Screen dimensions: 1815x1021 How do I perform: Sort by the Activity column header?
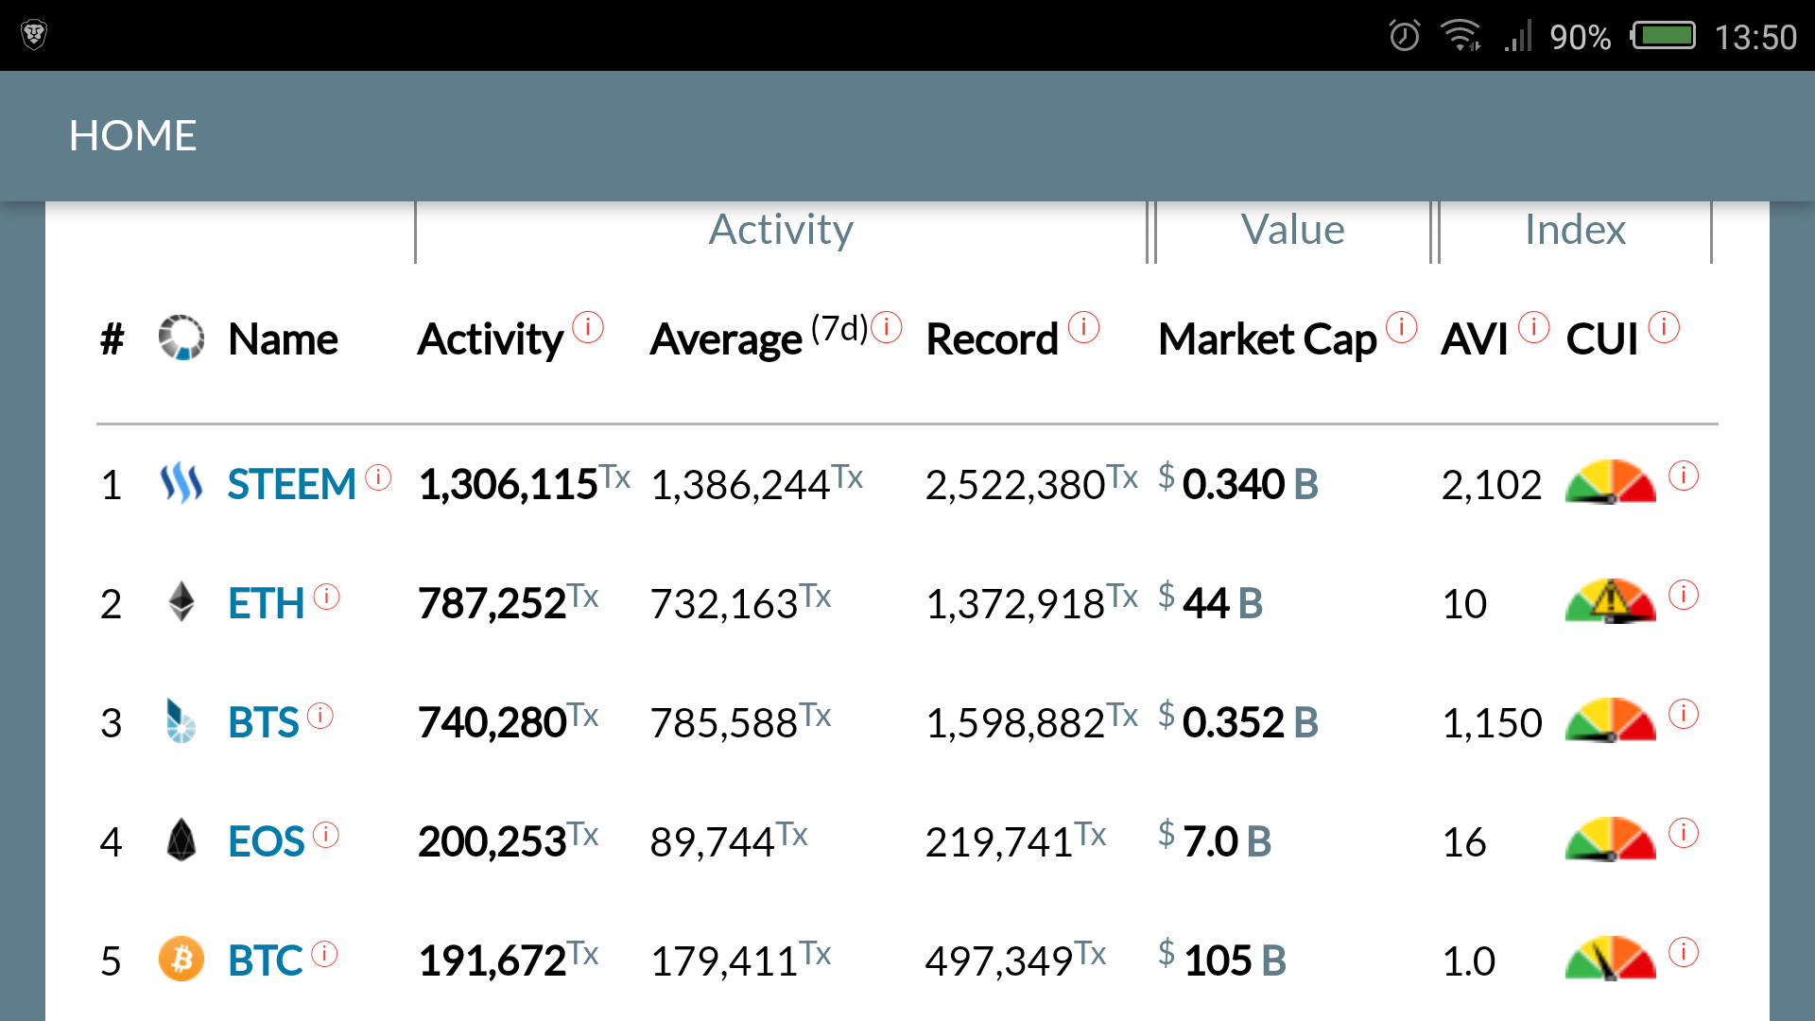coord(490,339)
